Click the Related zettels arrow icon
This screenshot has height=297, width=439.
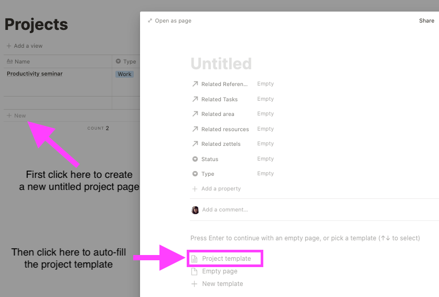[195, 144]
